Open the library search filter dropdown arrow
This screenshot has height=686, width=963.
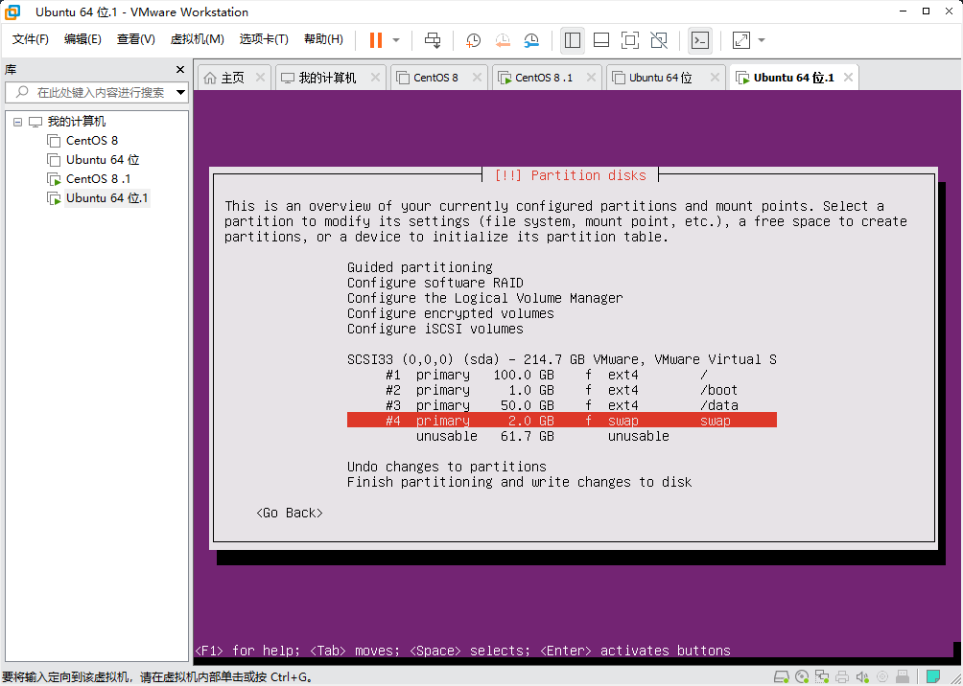point(180,93)
